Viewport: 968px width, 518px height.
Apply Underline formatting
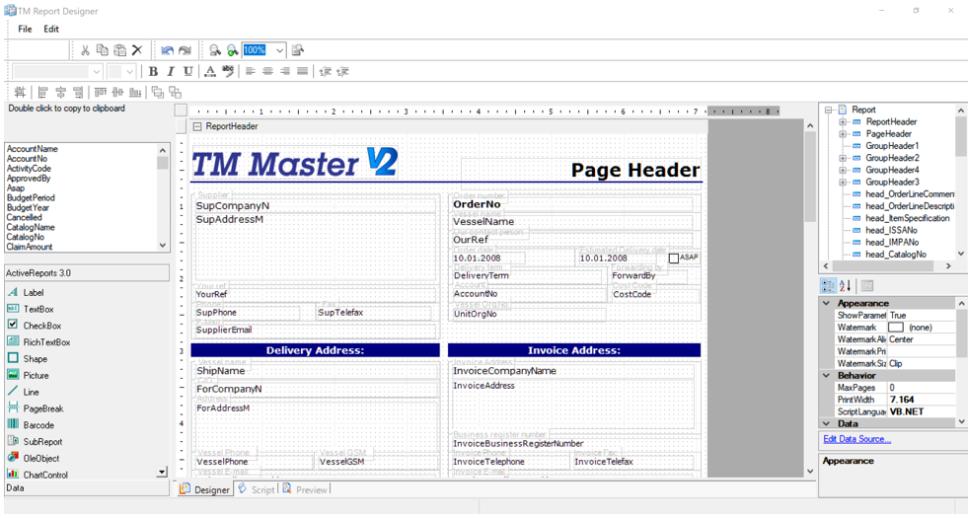(187, 71)
